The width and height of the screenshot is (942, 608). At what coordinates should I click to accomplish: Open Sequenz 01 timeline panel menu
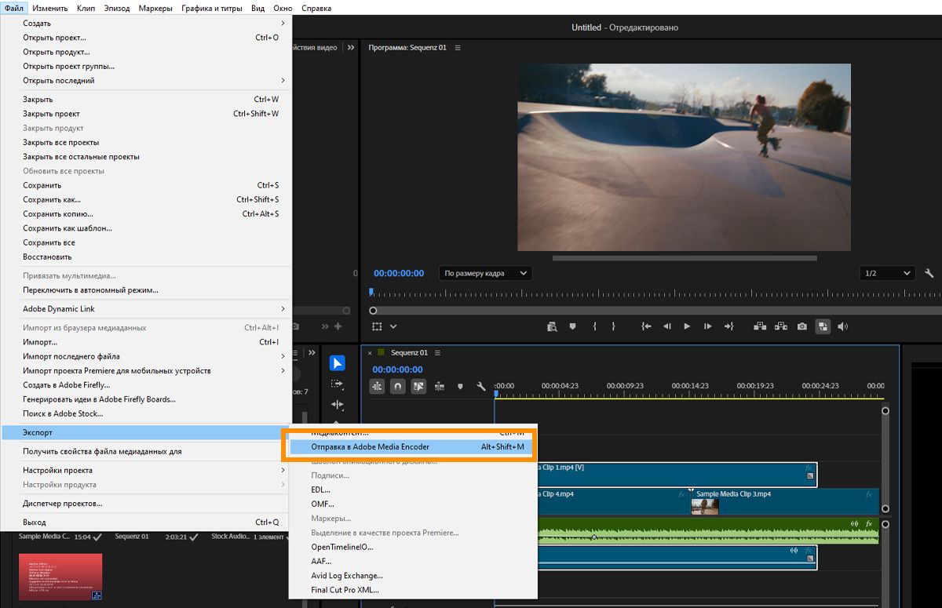pos(437,352)
